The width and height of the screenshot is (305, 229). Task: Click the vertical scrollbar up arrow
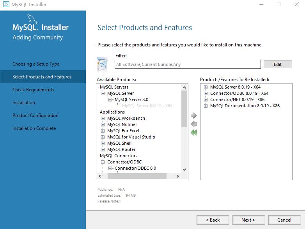click(184, 87)
